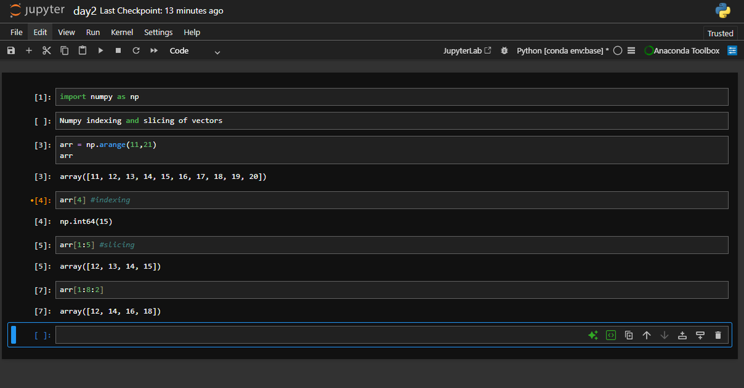The height and width of the screenshot is (388, 744).
Task: Open the View menu
Action: click(66, 32)
